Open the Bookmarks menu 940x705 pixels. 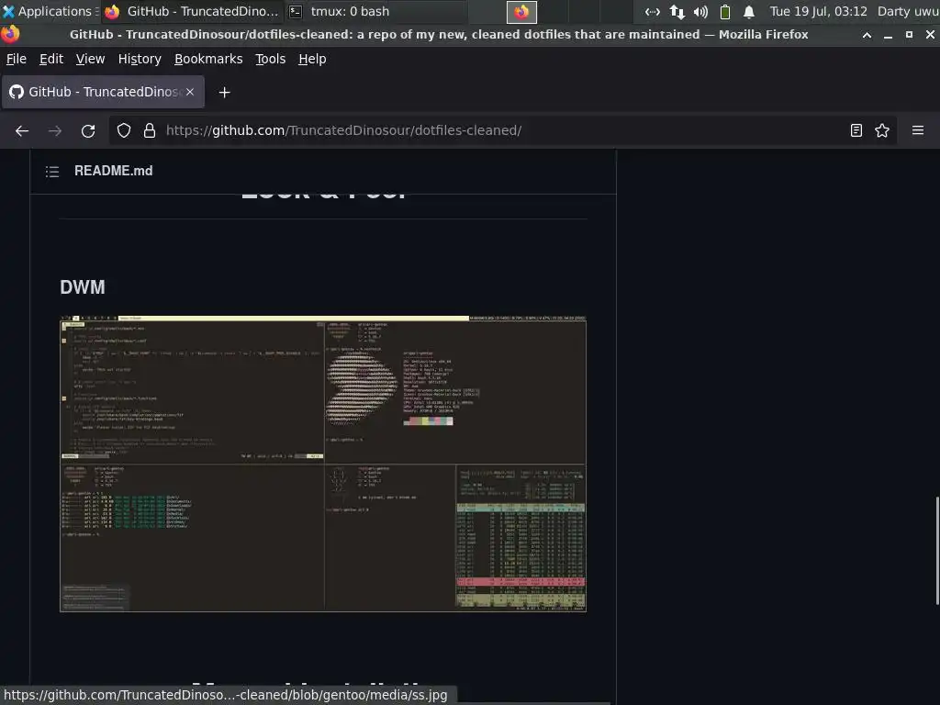coord(208,59)
